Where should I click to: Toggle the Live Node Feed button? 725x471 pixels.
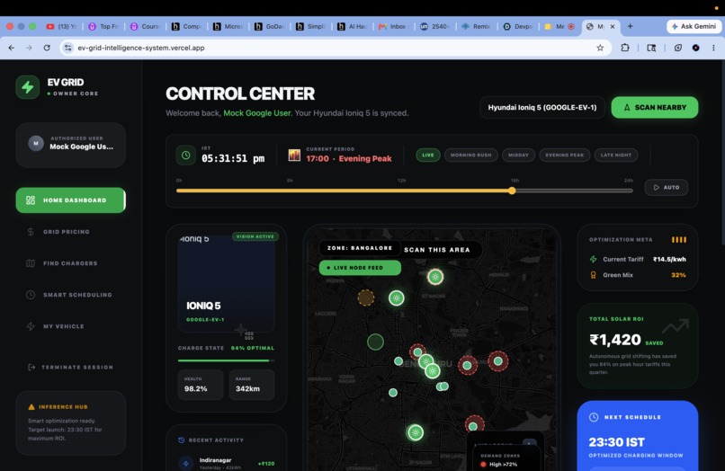[x=360, y=268]
